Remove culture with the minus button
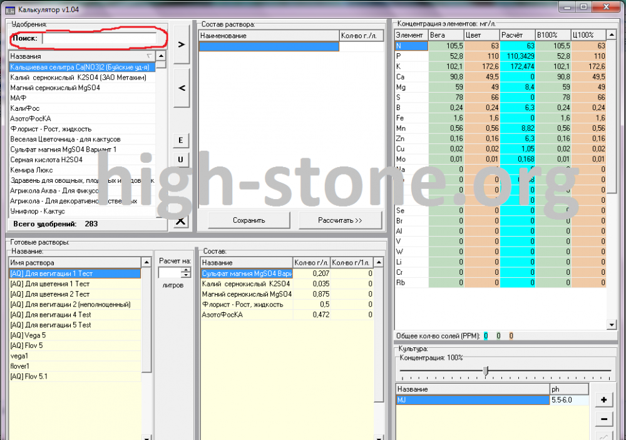 (x=603, y=419)
